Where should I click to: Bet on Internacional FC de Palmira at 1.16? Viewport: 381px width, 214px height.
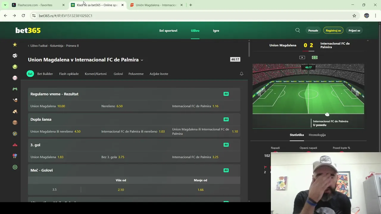click(205, 106)
